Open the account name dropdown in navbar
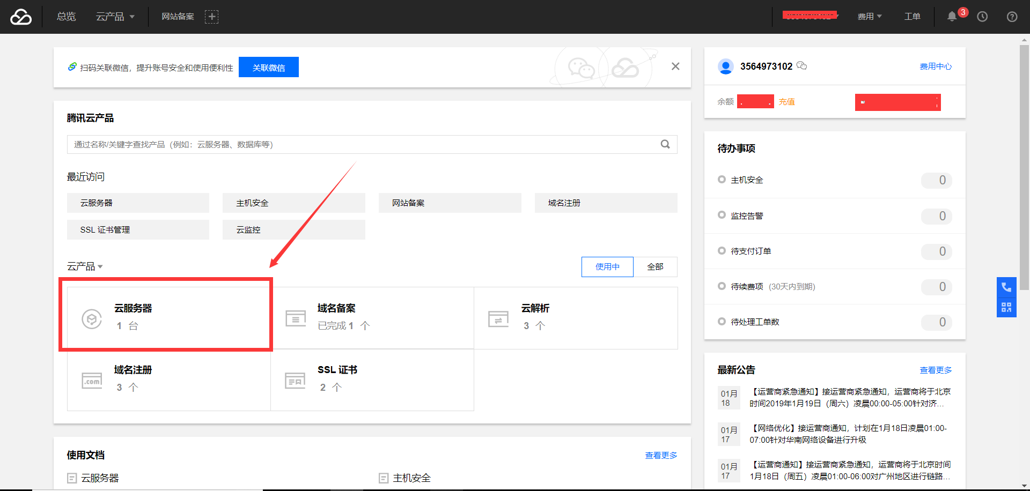This screenshot has height=491, width=1030. pos(810,16)
